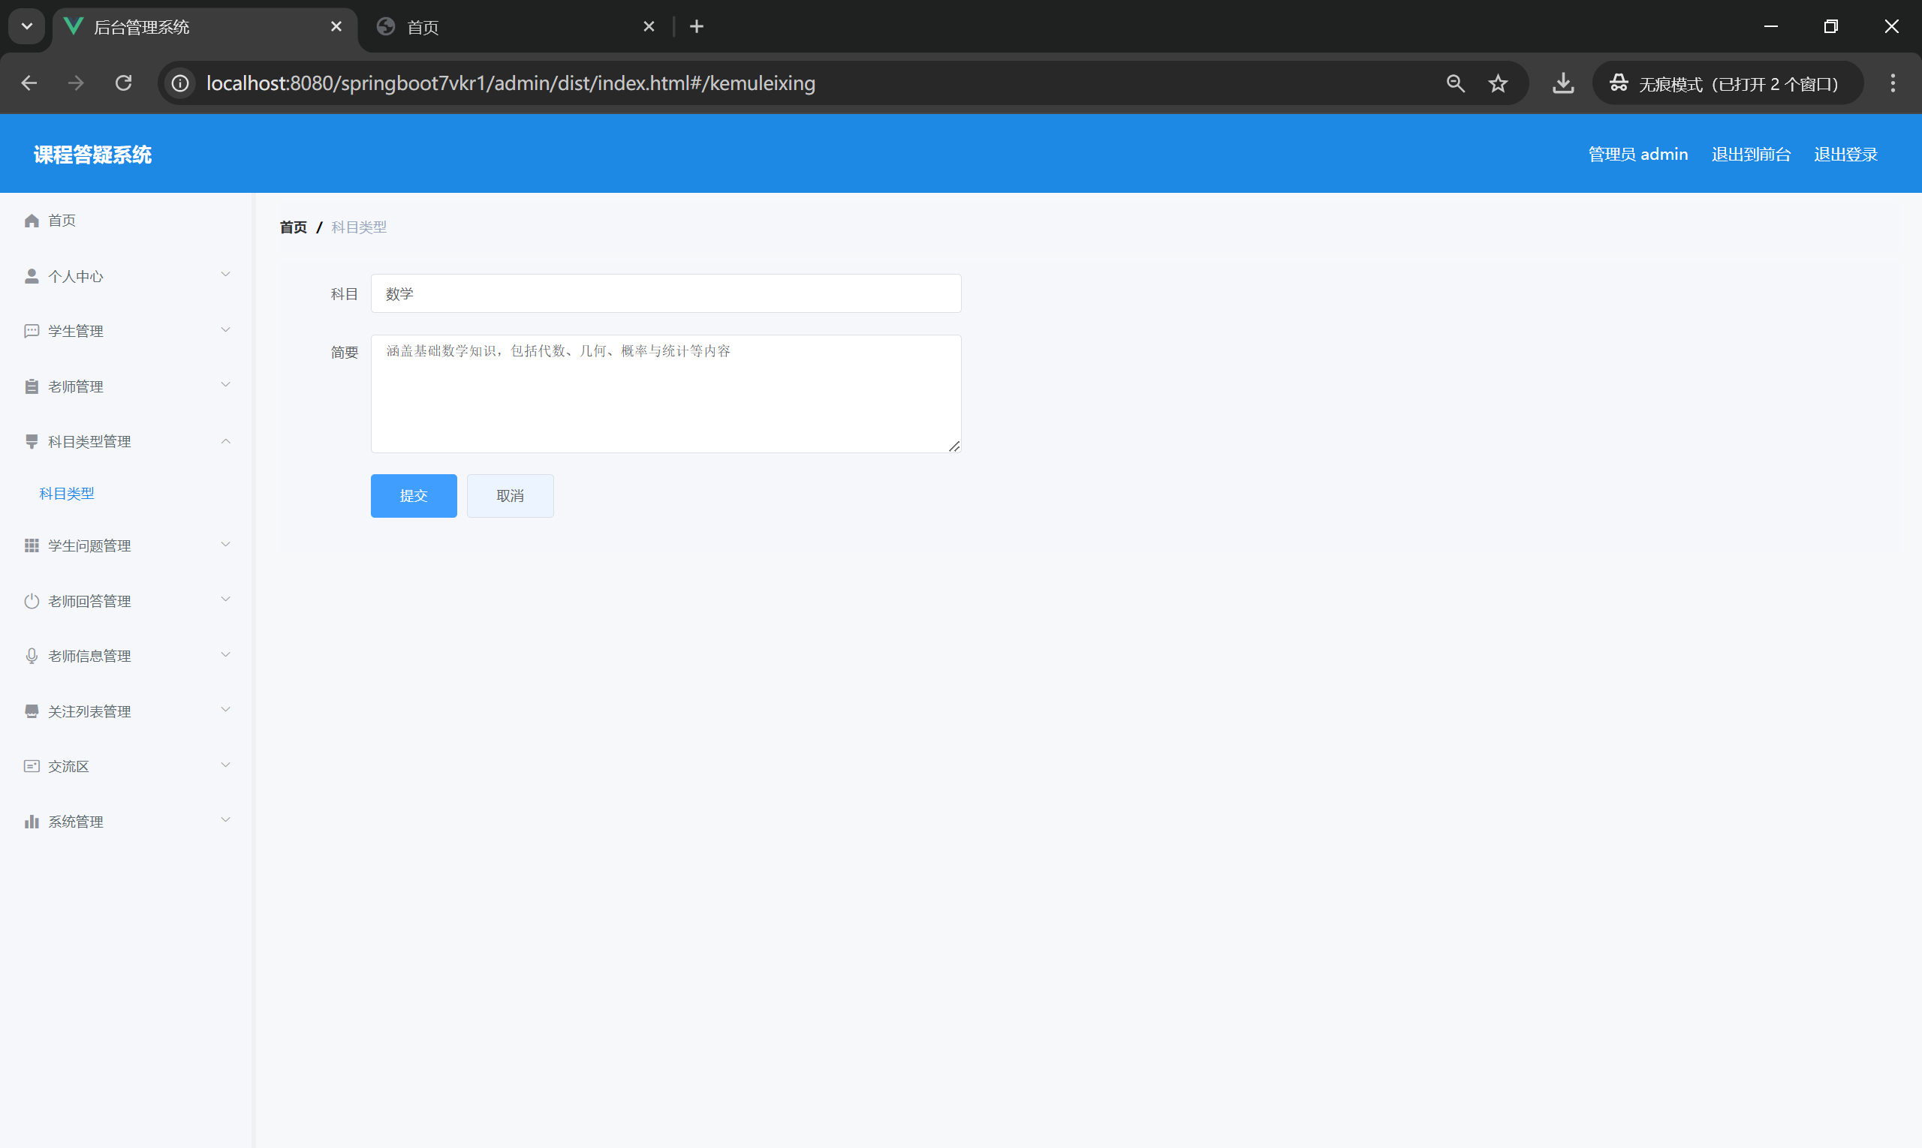Click 退出到前台 link in header

(1751, 155)
